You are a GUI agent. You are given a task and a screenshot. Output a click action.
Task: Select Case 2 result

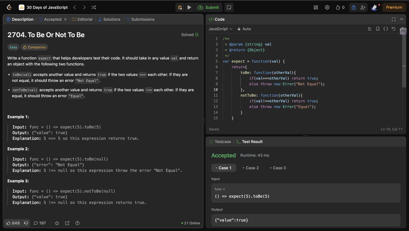pos(251,168)
